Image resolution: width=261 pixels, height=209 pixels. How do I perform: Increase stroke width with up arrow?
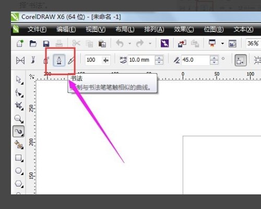click(x=159, y=58)
